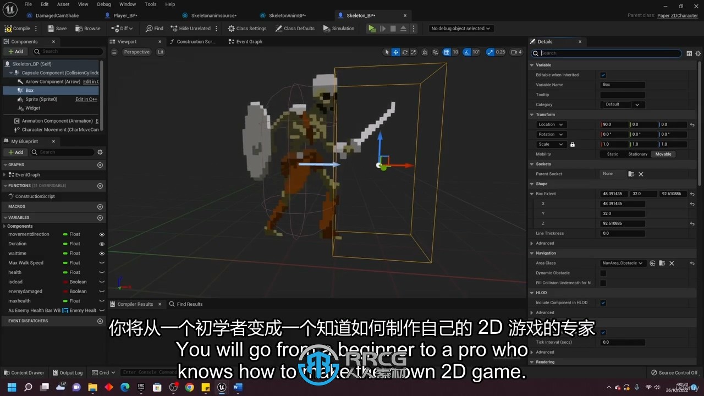Open My Blueprint settings gear

click(x=100, y=152)
